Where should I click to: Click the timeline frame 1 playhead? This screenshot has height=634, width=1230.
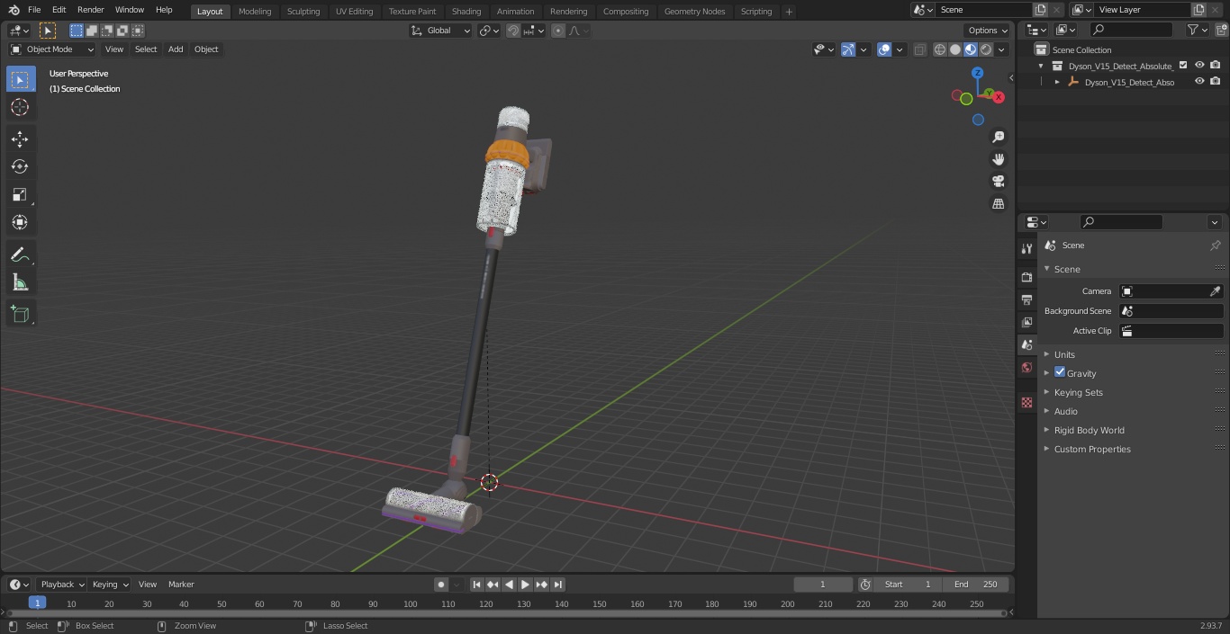(37, 603)
